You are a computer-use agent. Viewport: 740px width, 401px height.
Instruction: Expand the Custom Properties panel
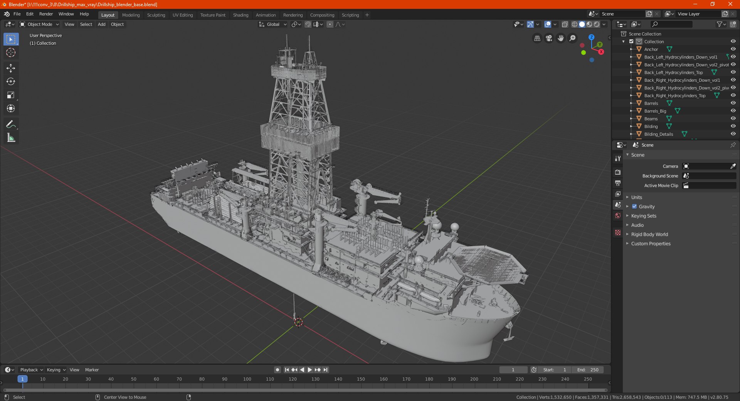pyautogui.click(x=651, y=243)
